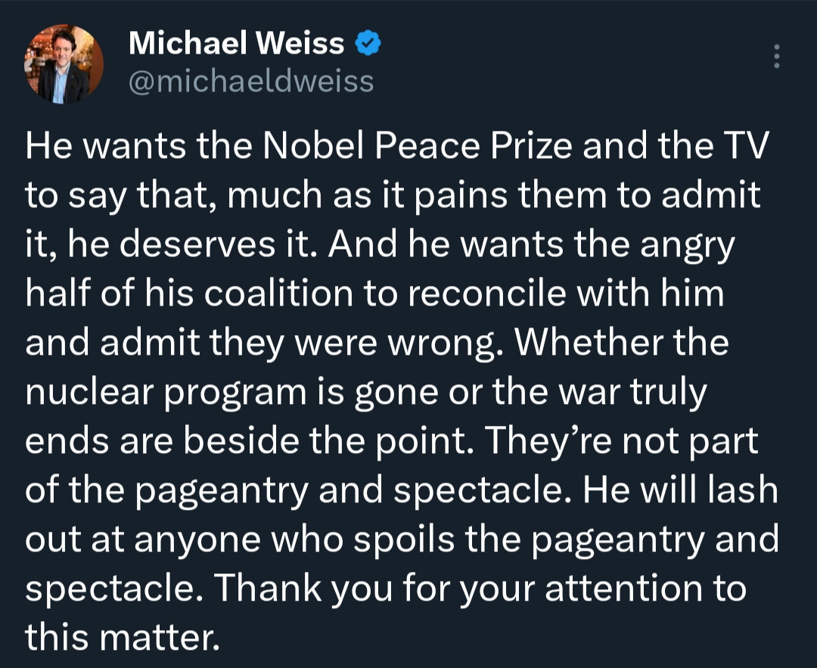Screen dimensions: 817x668
Task: Click the words "nuclear program is gone"
Action: 232,392
